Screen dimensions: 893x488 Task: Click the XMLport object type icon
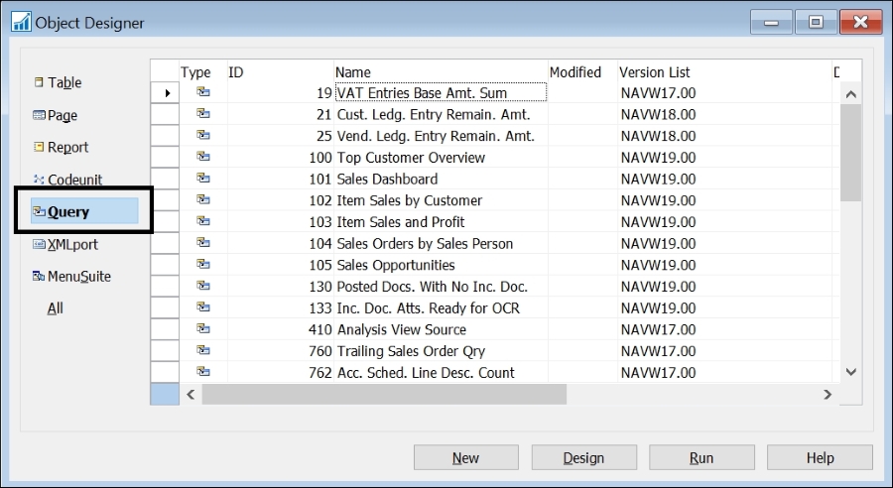click(x=39, y=244)
